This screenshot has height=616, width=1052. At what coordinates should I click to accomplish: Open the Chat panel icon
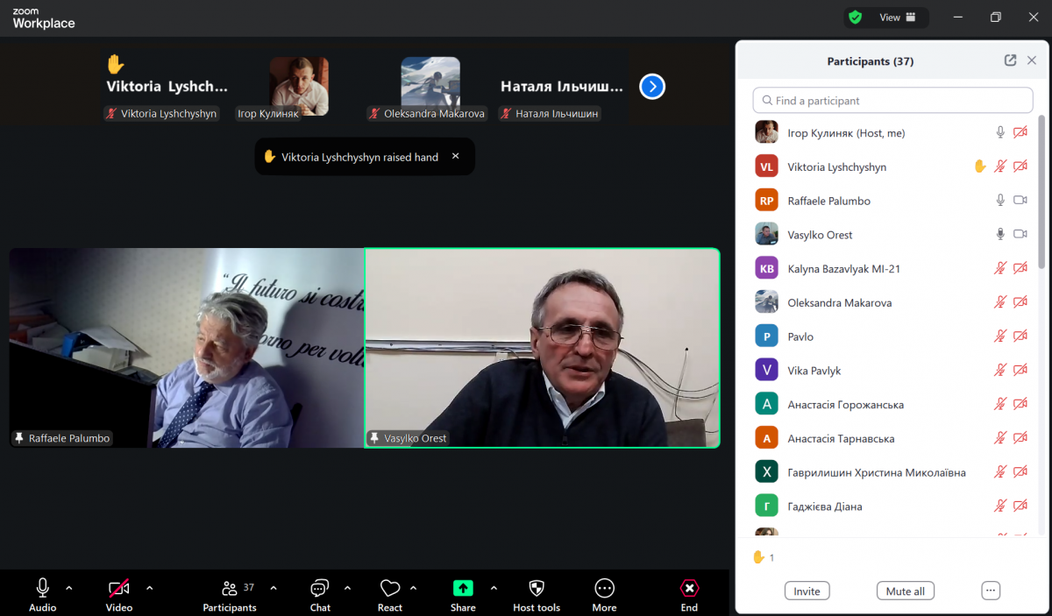[x=320, y=588]
